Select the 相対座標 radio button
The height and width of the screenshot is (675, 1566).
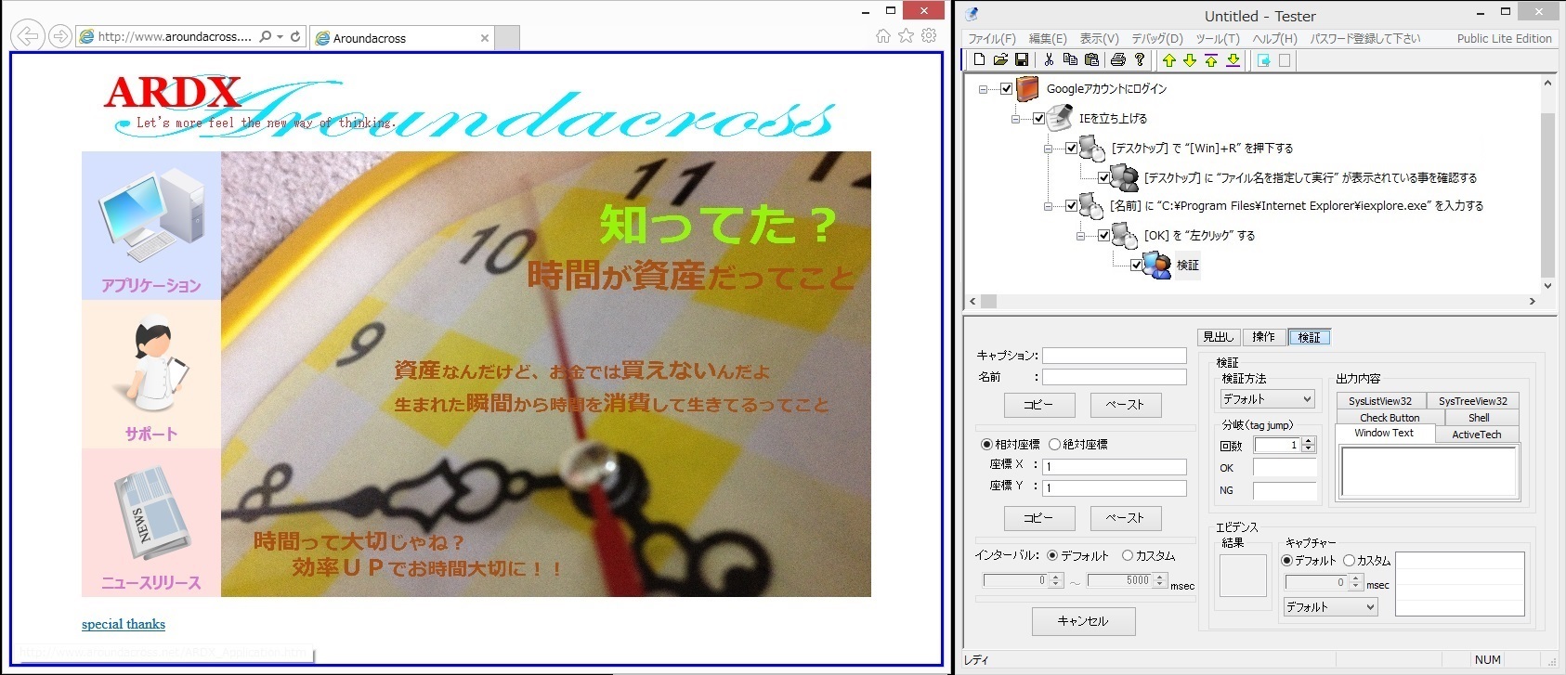pos(986,445)
